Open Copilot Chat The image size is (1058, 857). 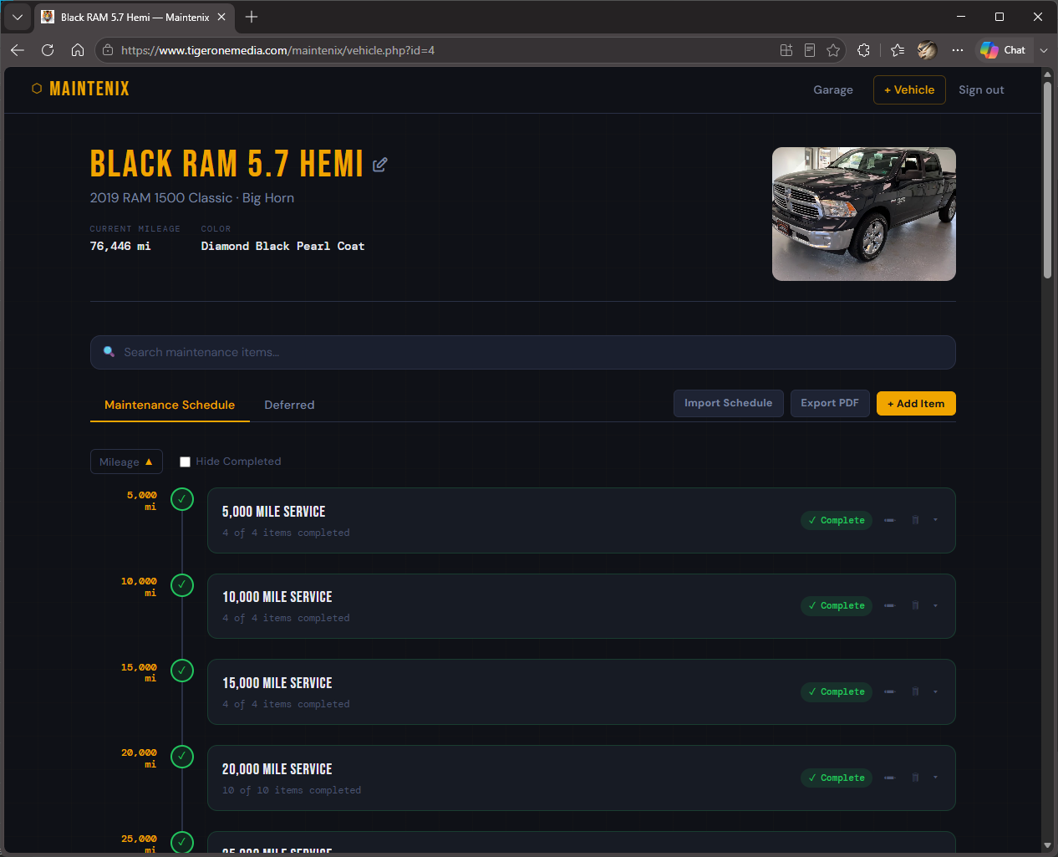click(1003, 50)
